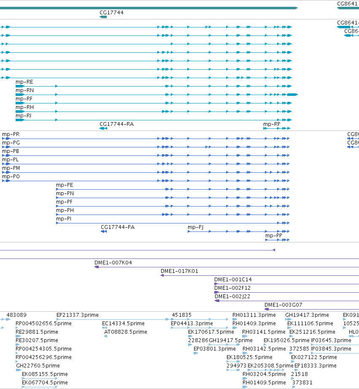Open the RP004502656.5prime EST label
Image resolution: width=359 pixels, height=389 pixels.
[x=43, y=323]
